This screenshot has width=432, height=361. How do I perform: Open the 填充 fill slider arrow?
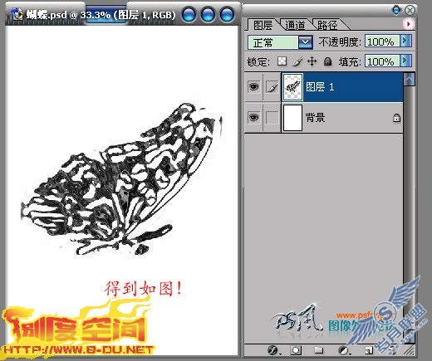click(x=405, y=61)
